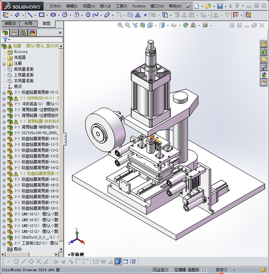Select the Line sketch tool

coord(30,15)
